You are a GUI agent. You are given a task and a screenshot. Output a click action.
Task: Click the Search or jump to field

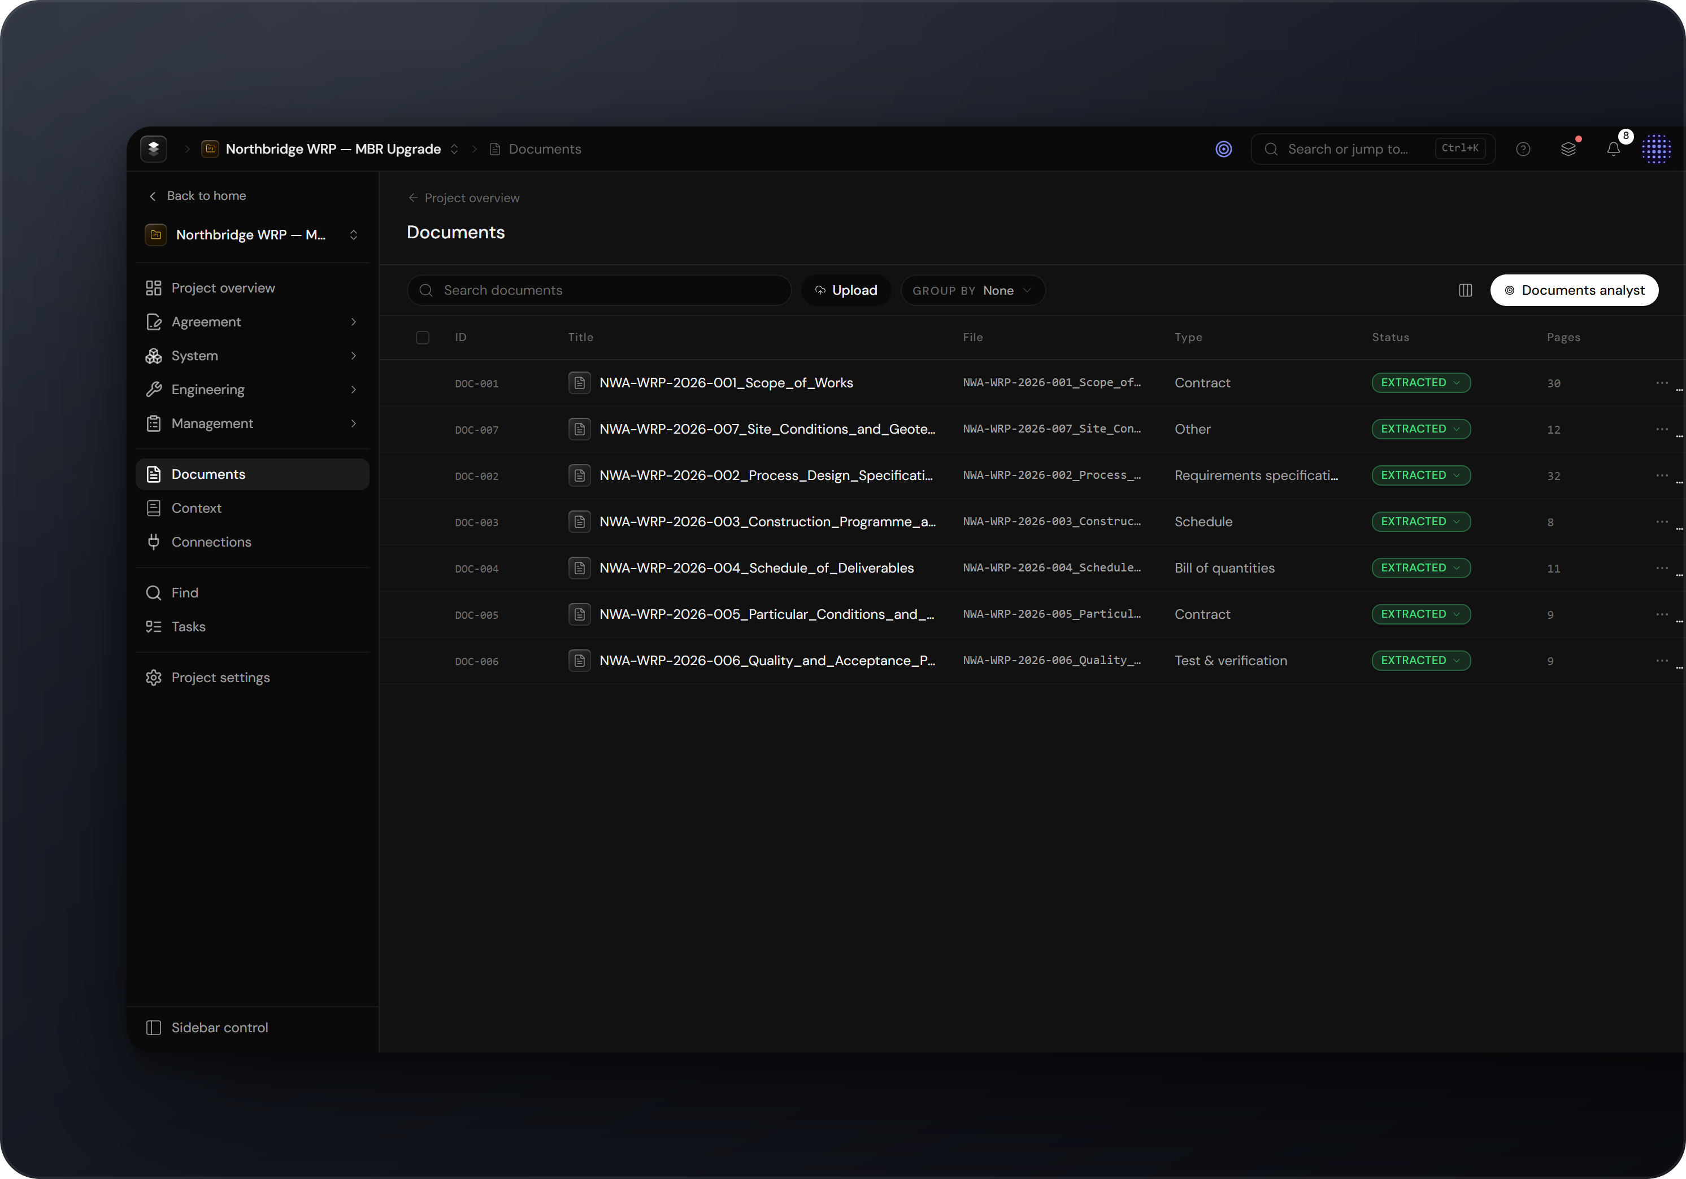coord(1372,149)
